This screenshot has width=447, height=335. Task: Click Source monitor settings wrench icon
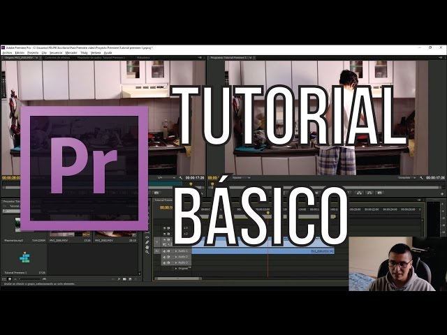(x=180, y=178)
